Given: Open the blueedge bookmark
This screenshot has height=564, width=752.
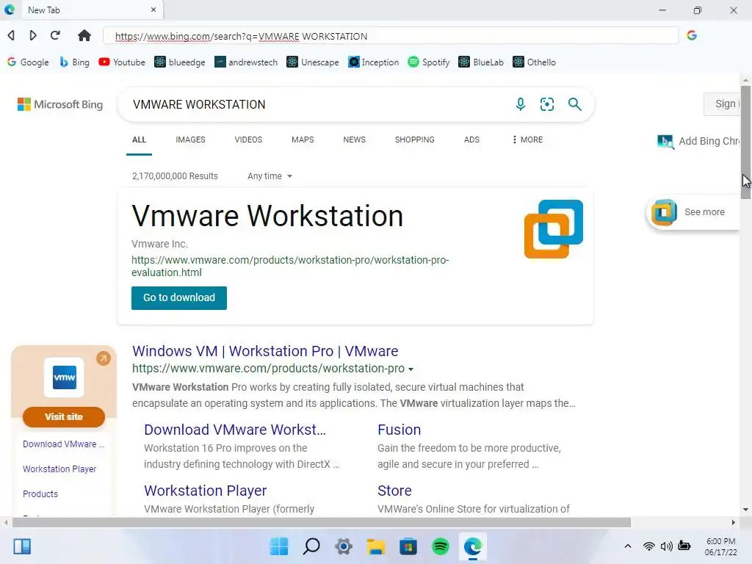Looking at the screenshot, I should tap(180, 62).
